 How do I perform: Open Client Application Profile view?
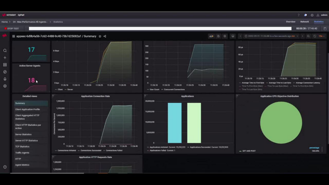pos(31,109)
